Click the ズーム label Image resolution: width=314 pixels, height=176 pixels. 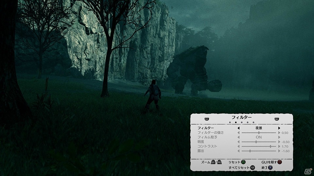pos(206,162)
